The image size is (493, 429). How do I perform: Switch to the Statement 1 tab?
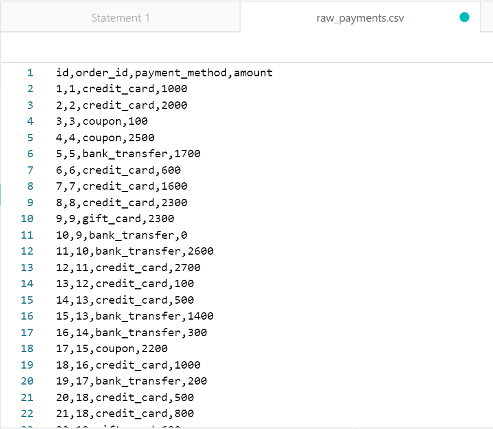point(120,18)
